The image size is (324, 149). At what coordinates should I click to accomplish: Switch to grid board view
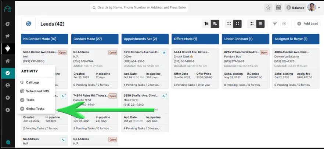click(260, 23)
